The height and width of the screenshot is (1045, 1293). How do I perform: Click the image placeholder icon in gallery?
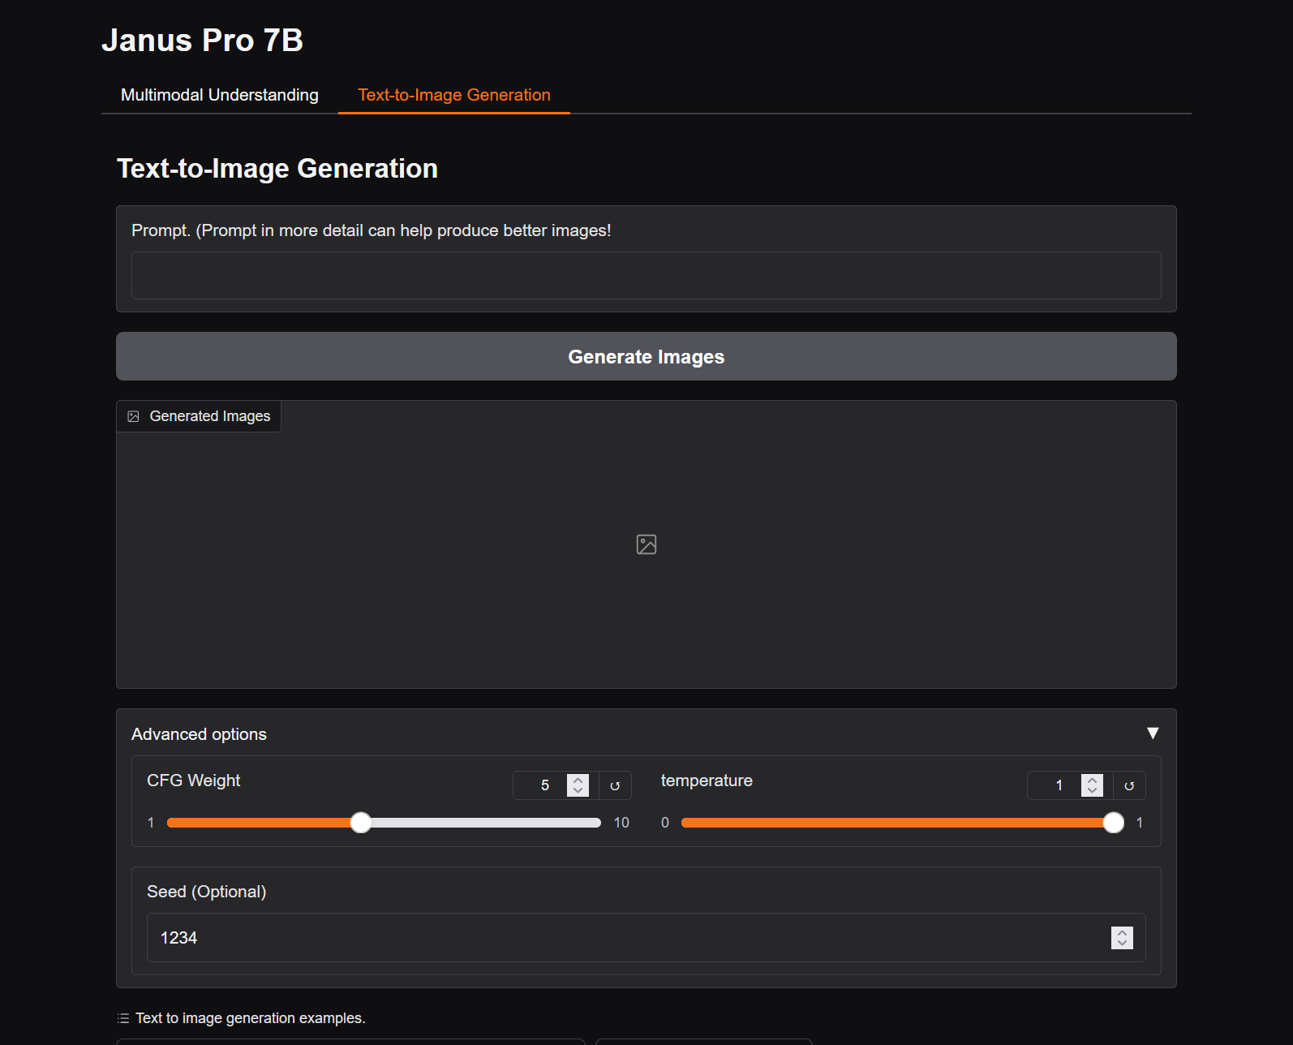click(646, 544)
